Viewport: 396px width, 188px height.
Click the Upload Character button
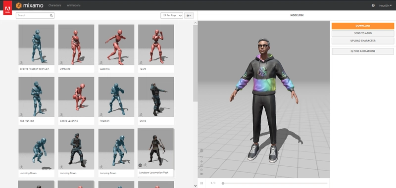(x=363, y=41)
